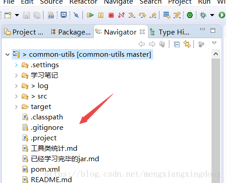Click the Step Return icon

[153, 15]
